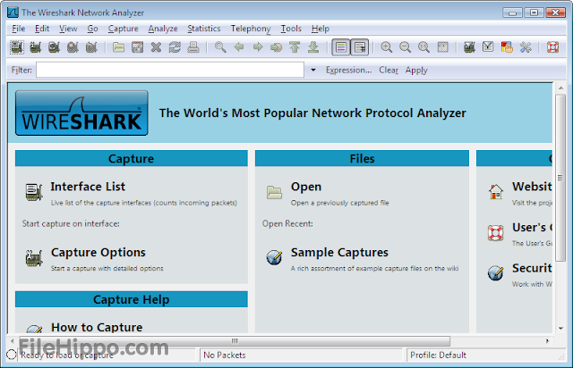Screen dimensions: 573x368
Task: Open the Analyze menu
Action: pos(163,29)
